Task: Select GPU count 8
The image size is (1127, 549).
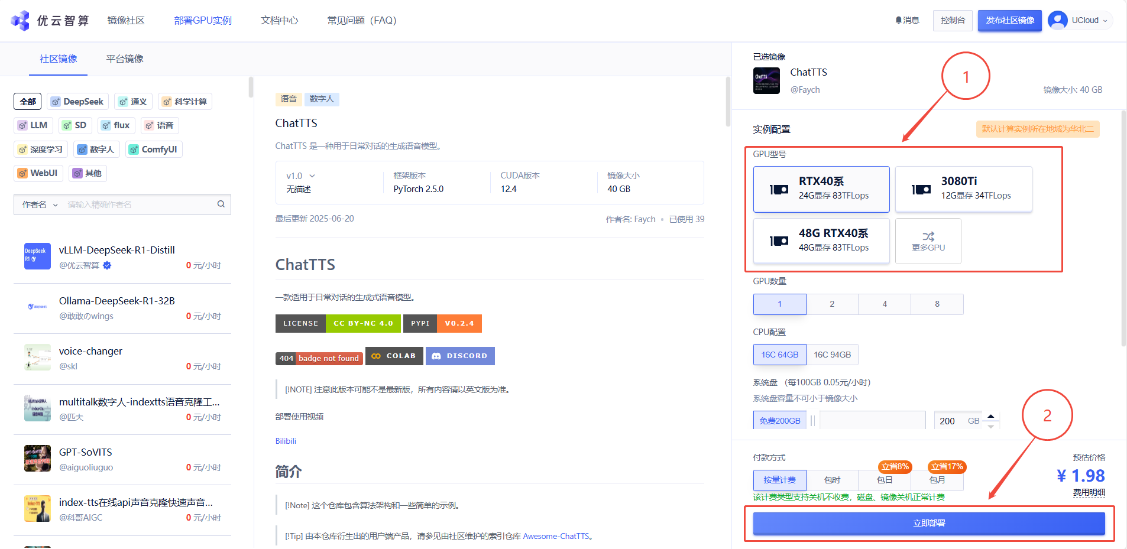Action: tap(937, 304)
